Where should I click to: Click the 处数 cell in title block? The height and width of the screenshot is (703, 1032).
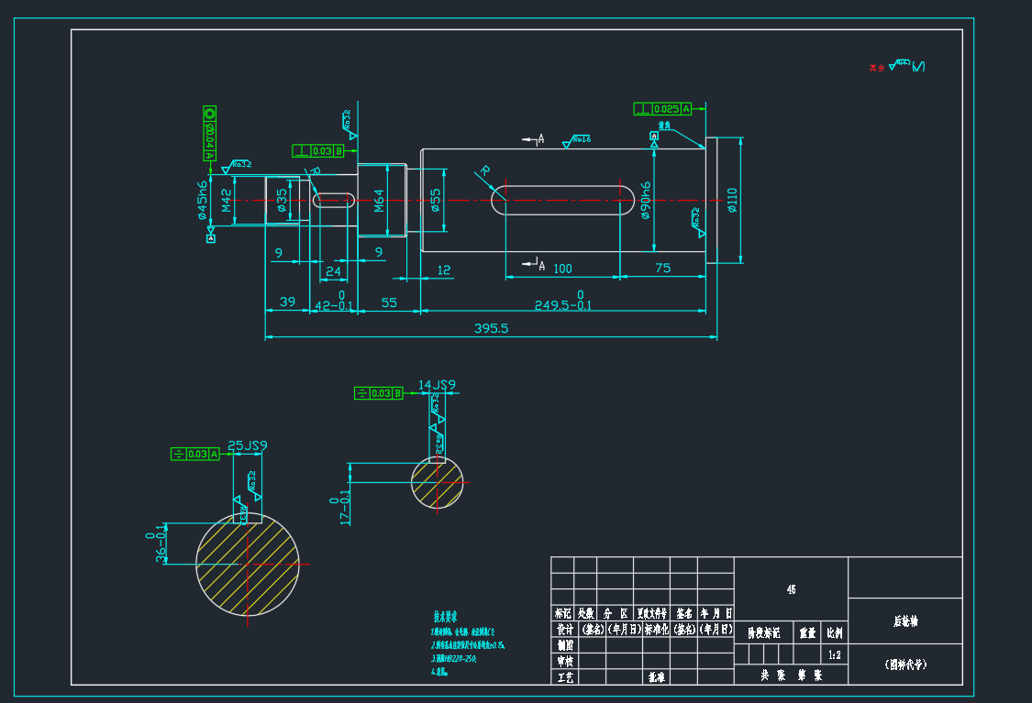tap(586, 613)
